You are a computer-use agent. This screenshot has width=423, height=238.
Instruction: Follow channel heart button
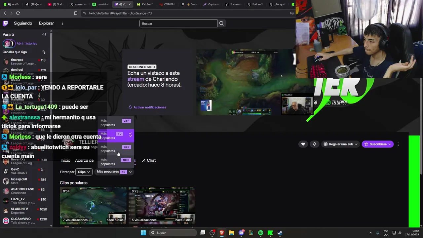click(x=303, y=144)
